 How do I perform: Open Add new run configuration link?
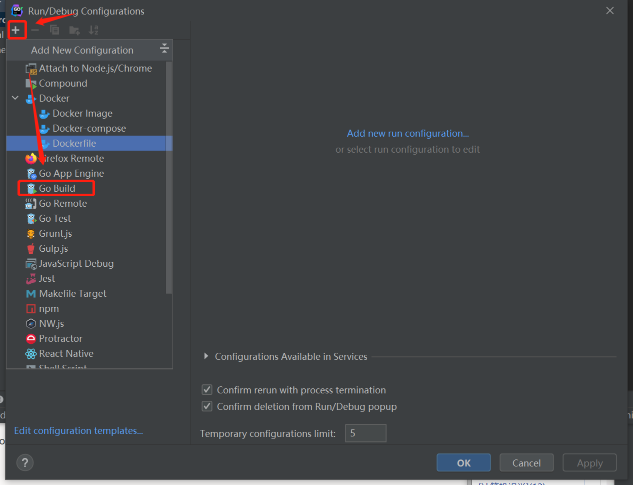(408, 133)
